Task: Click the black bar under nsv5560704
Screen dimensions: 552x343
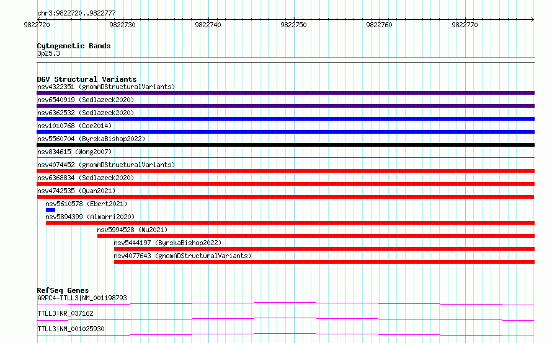Action: point(285,145)
